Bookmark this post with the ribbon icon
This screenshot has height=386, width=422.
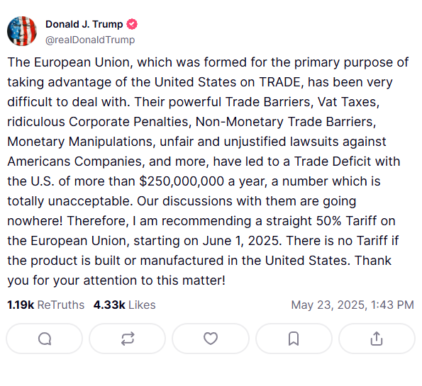pyautogui.click(x=294, y=339)
